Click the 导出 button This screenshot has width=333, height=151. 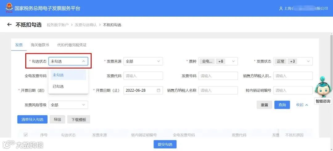tap(57, 119)
